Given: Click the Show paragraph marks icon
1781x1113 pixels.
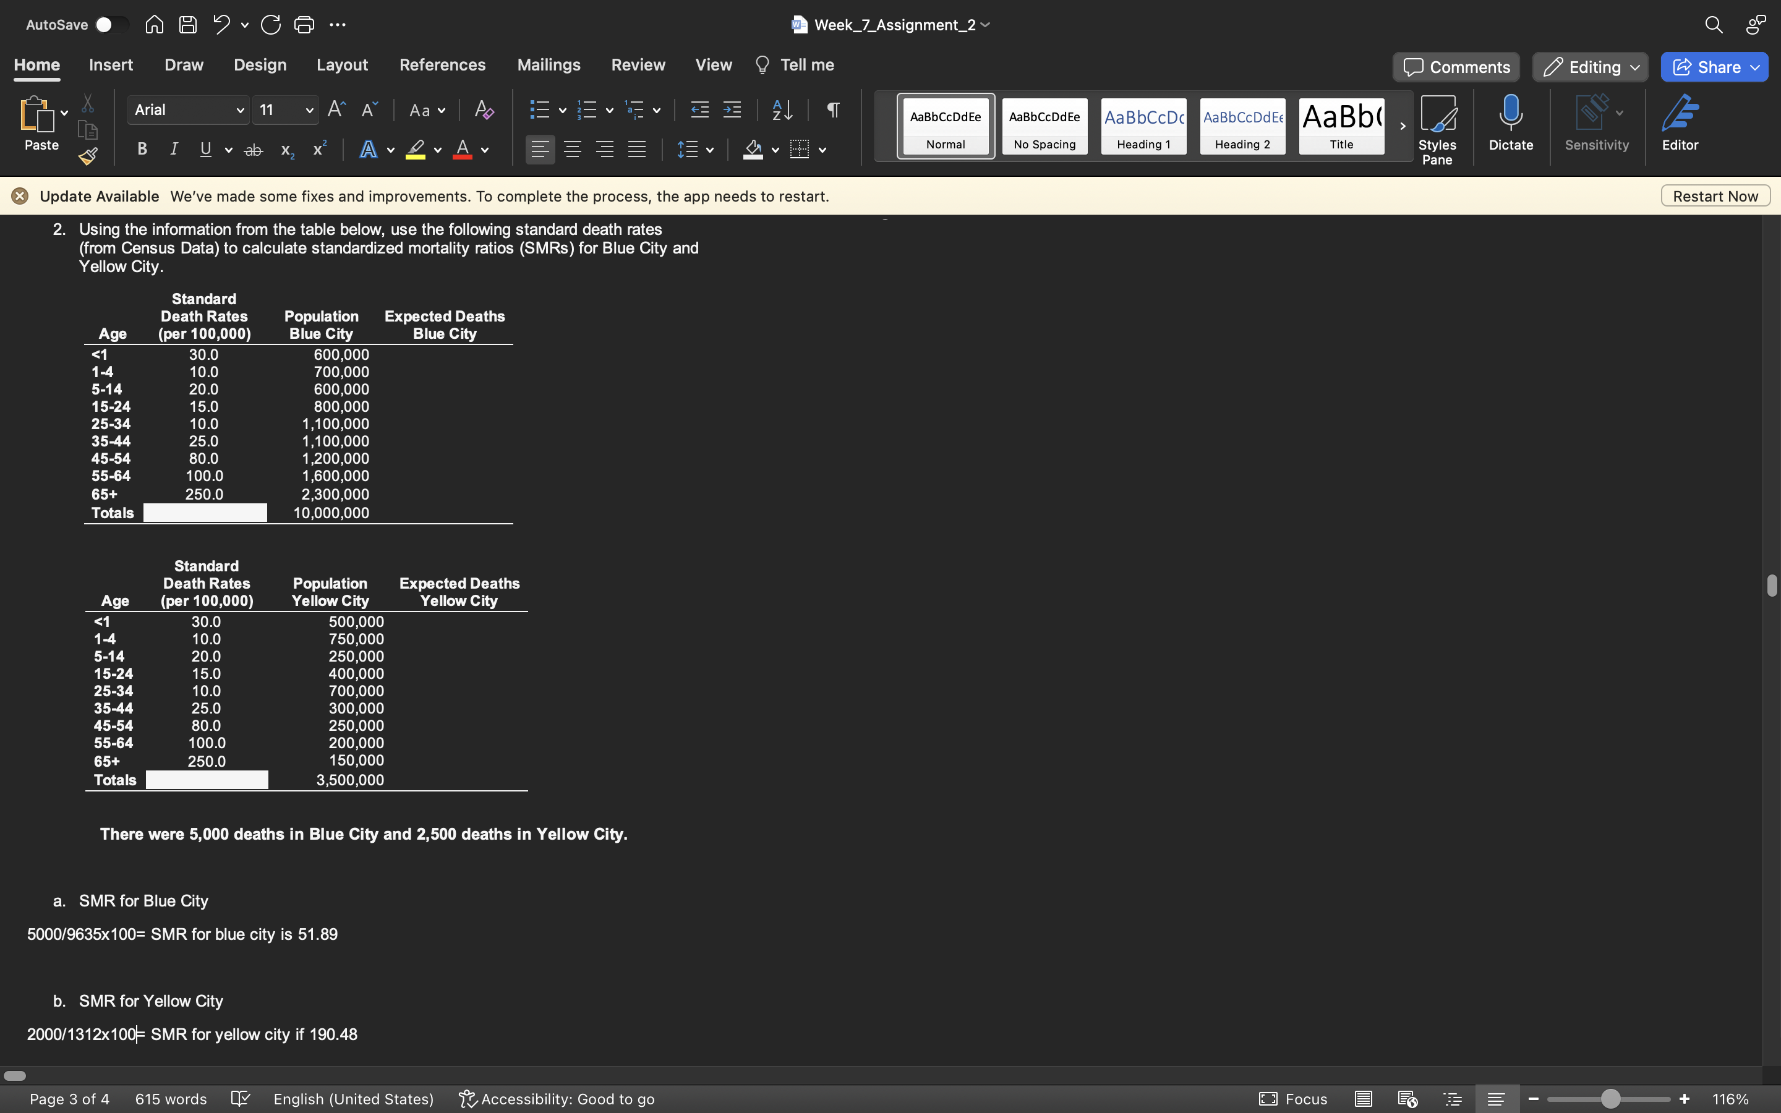Looking at the screenshot, I should pos(833,111).
